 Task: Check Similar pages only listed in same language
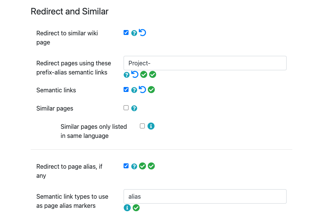[x=142, y=126]
